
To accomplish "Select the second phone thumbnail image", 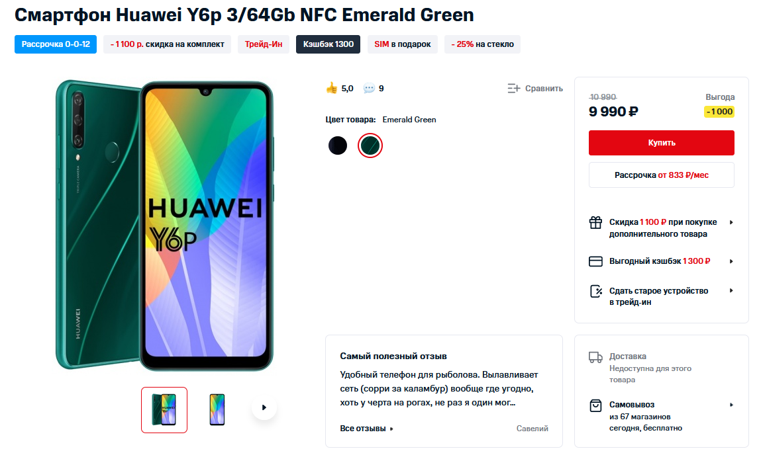I will (217, 410).
